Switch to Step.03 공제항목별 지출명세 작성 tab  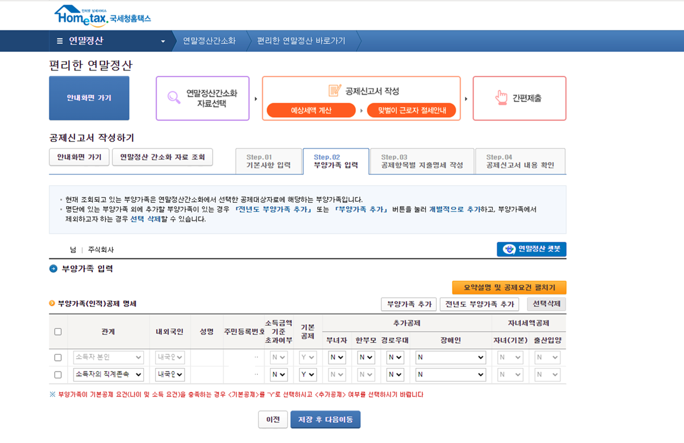point(422,161)
